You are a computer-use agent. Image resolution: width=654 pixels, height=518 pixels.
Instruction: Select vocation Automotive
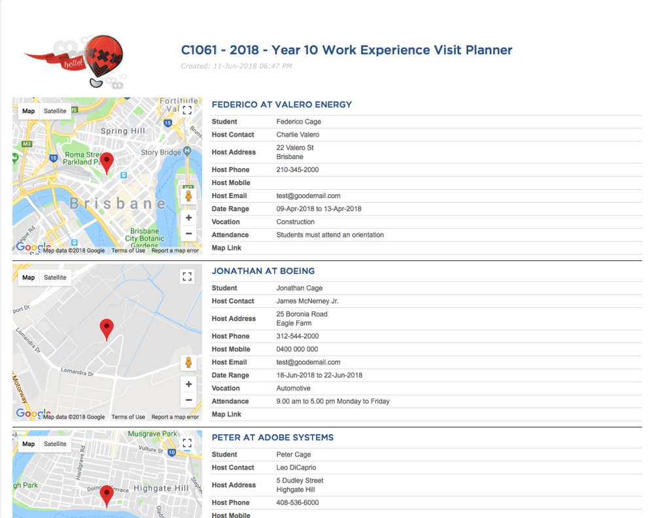coord(293,389)
